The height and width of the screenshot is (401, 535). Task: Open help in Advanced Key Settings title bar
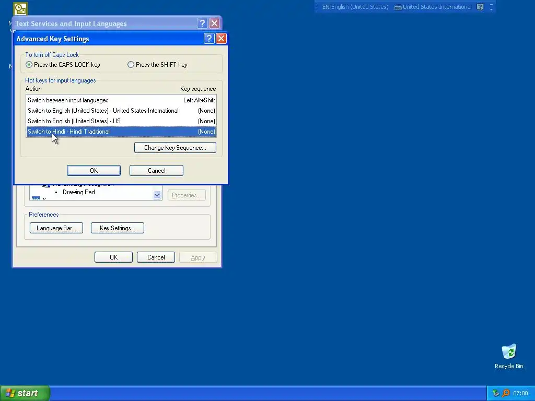click(x=209, y=38)
